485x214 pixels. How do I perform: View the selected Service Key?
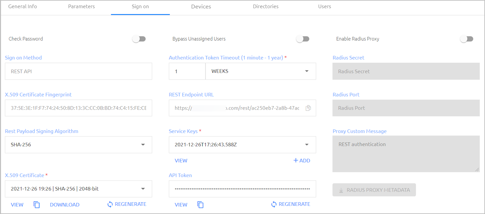pos(181,160)
